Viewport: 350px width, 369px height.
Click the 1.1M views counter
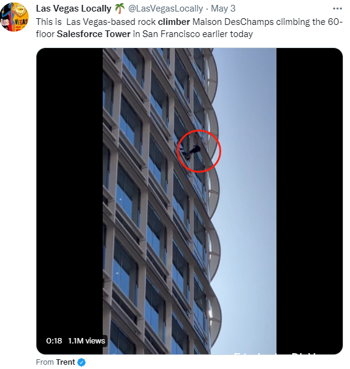86,341
